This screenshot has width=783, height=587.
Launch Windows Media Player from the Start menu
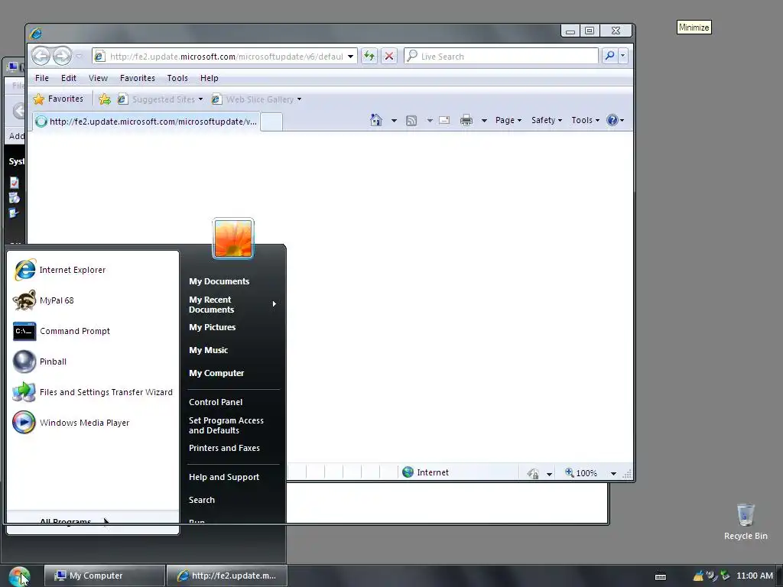(x=93, y=423)
